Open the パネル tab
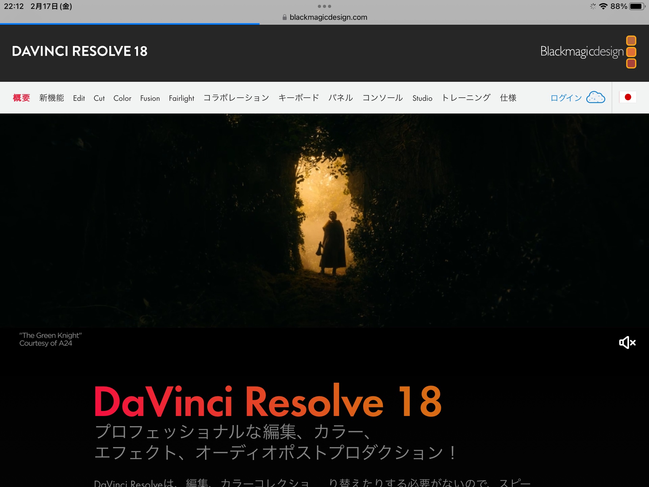649x487 pixels. 341,98
